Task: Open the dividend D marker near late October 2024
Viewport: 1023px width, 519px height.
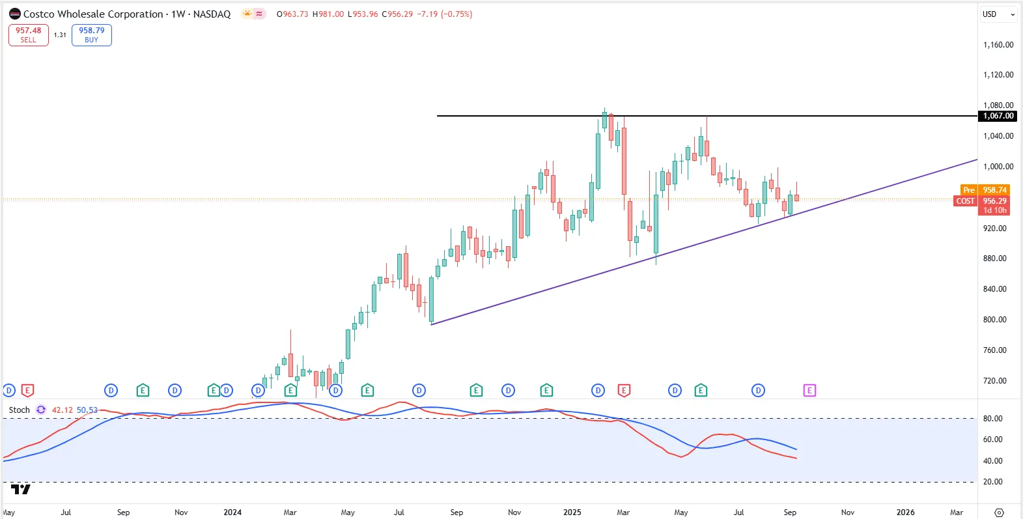Action: point(509,391)
